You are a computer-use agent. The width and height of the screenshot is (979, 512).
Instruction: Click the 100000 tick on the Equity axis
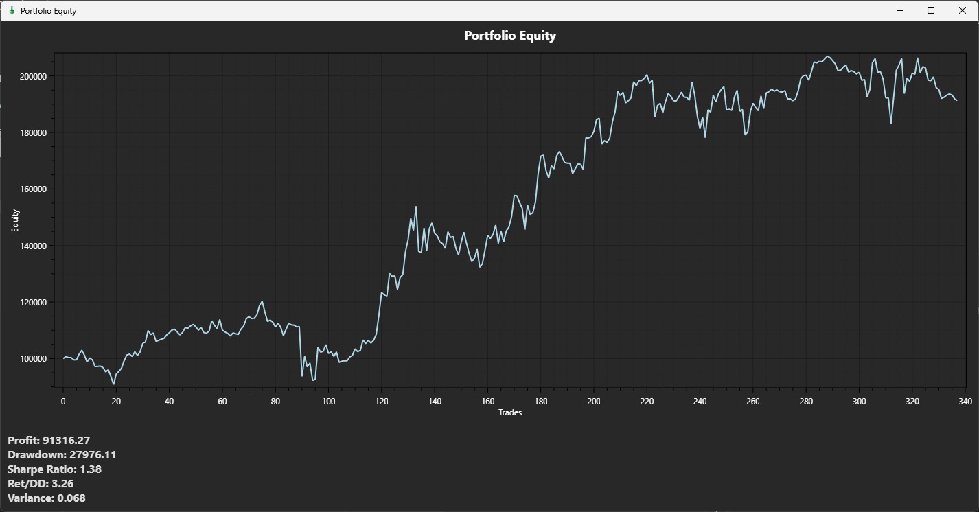tap(32, 359)
